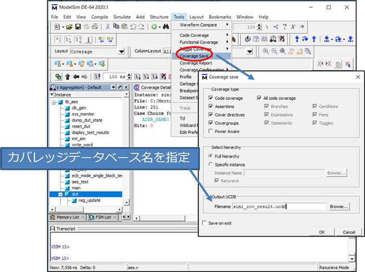365x272 pixels.
Task: Click Browse next to Filename field
Action: [x=339, y=207]
